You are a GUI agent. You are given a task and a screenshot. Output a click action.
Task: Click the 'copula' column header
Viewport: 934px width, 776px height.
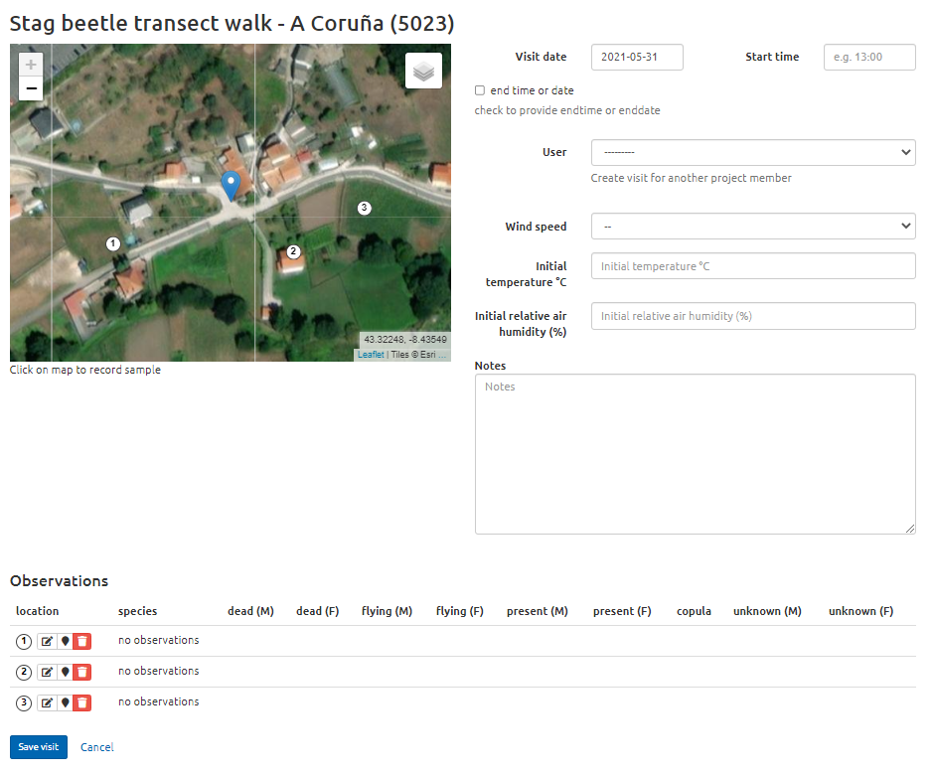694,611
